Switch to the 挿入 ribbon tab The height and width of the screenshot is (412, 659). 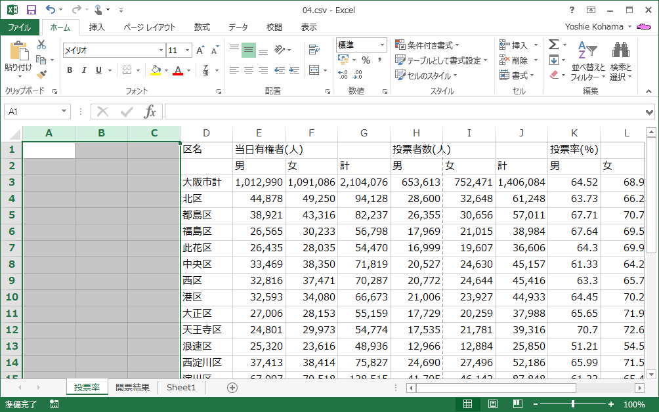pyautogui.click(x=96, y=28)
